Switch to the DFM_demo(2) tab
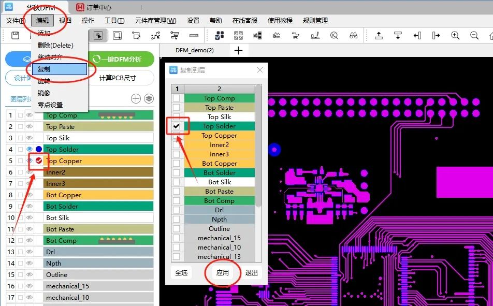 coord(195,50)
